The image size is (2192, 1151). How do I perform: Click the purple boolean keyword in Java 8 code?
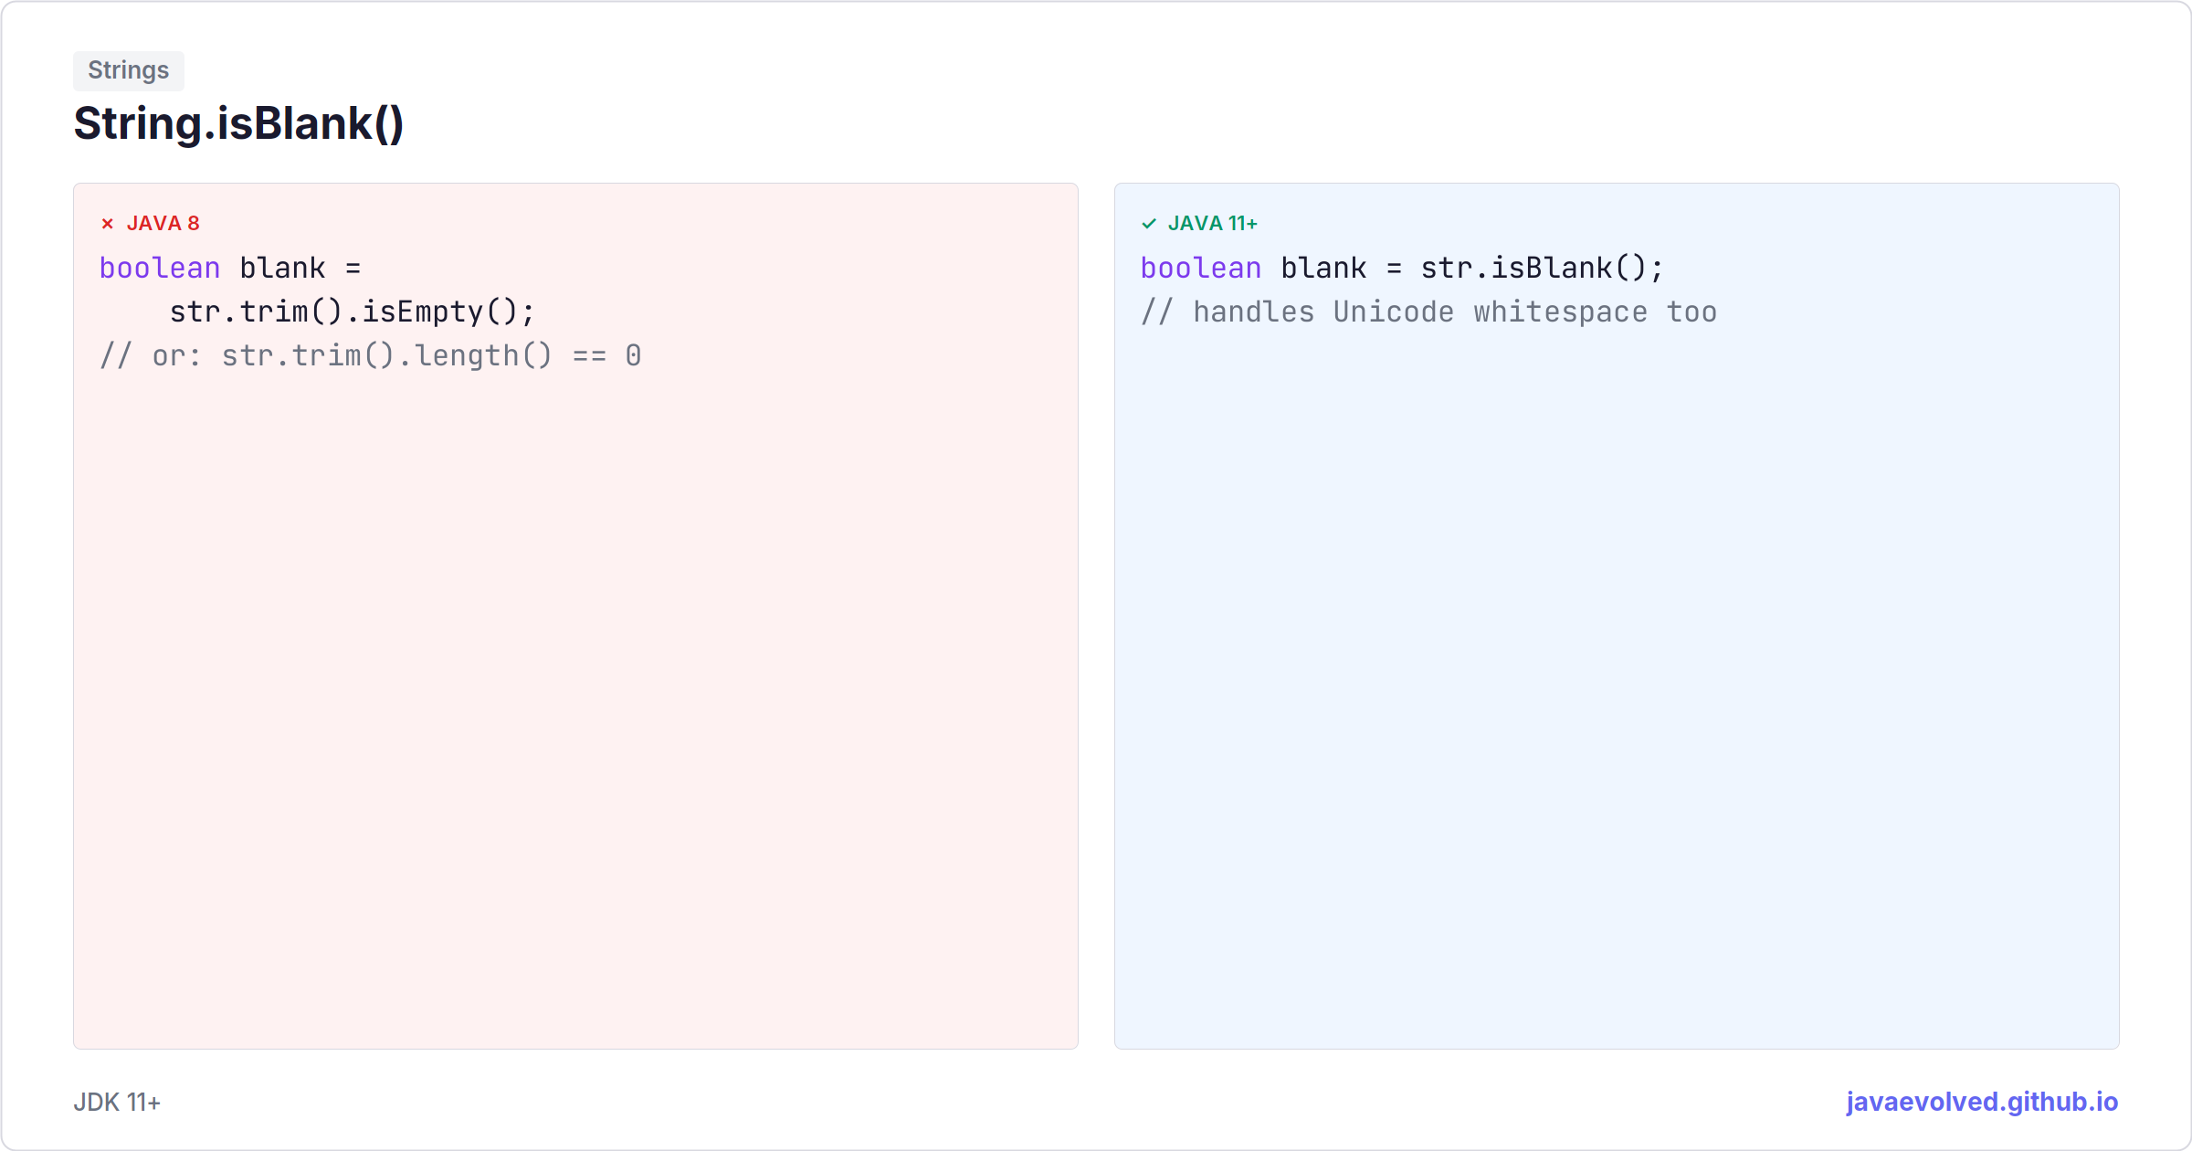[160, 268]
